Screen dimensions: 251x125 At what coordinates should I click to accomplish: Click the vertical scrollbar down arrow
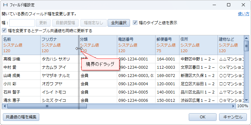pos(246,100)
